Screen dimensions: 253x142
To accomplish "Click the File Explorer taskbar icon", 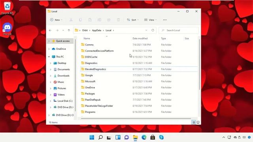I will [135, 137].
